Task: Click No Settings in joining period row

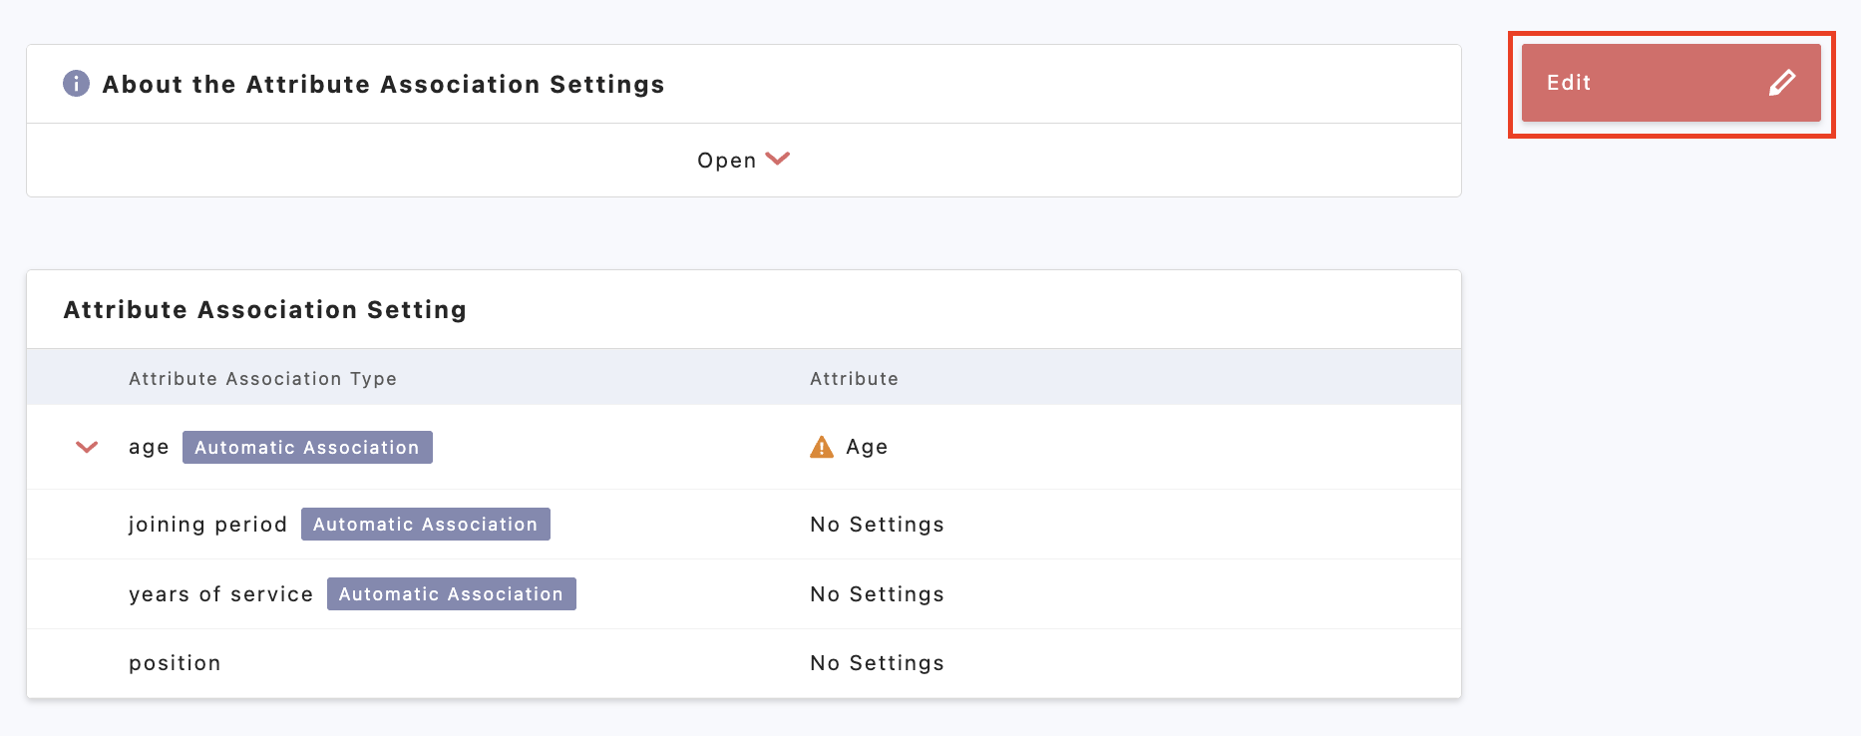Action: [x=877, y=525]
